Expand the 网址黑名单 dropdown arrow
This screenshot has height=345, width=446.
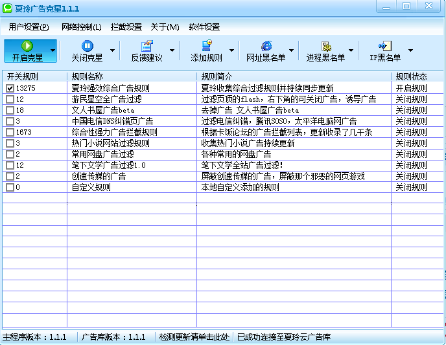291,50
